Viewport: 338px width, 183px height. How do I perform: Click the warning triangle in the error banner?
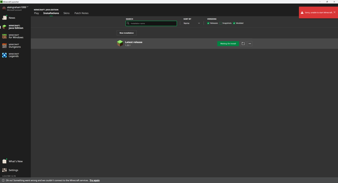pos(302,12)
